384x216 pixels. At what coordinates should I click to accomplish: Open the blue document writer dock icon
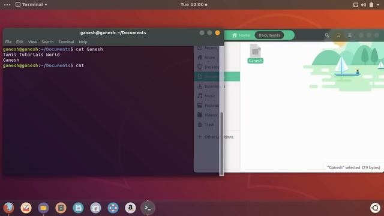78,208
